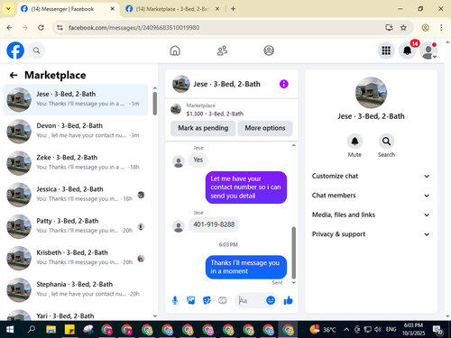Viewport: 451px width, 338px height.
Task: Click the conversation list scrollbar thumb
Action: (154, 104)
